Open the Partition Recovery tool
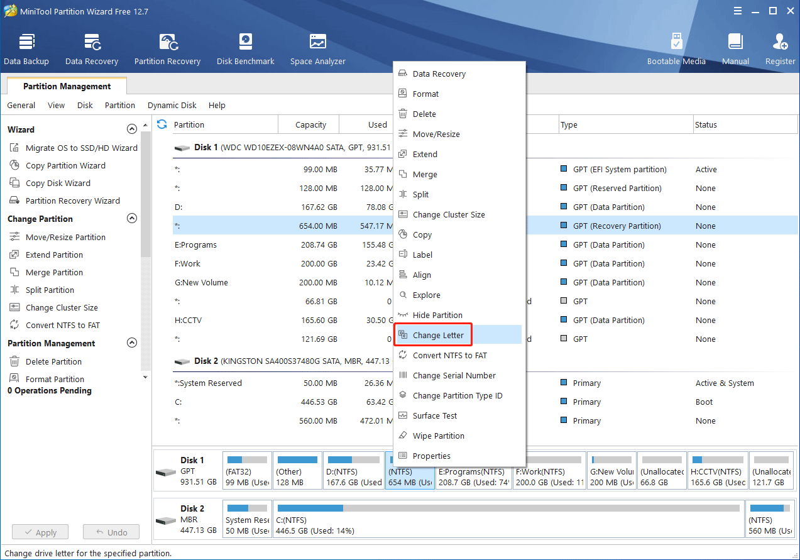 point(167,49)
